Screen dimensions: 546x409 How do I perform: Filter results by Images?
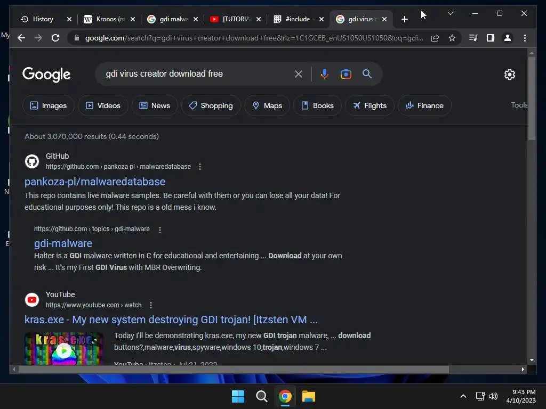click(x=49, y=105)
